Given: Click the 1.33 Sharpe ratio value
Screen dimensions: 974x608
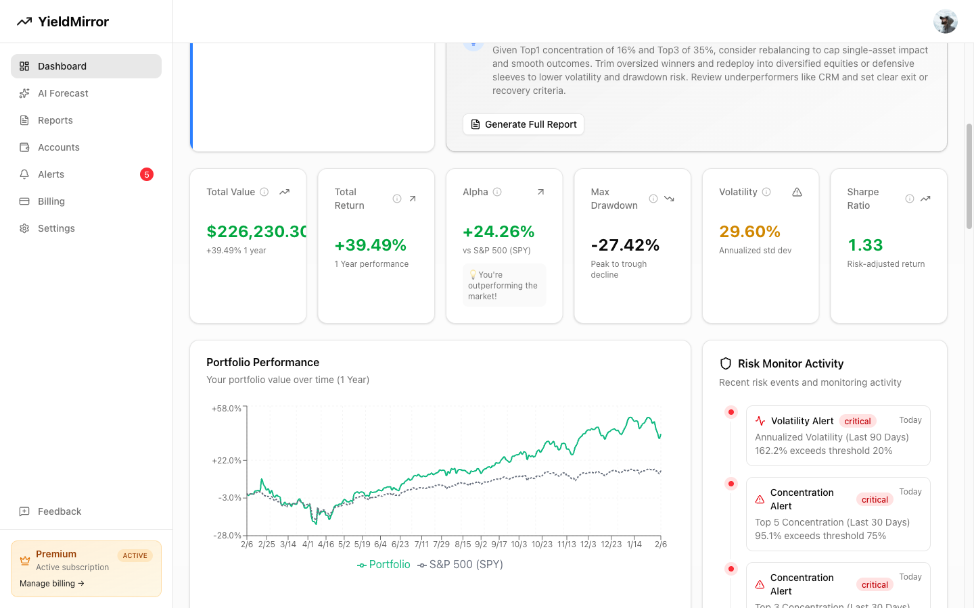Looking at the screenshot, I should [865, 245].
